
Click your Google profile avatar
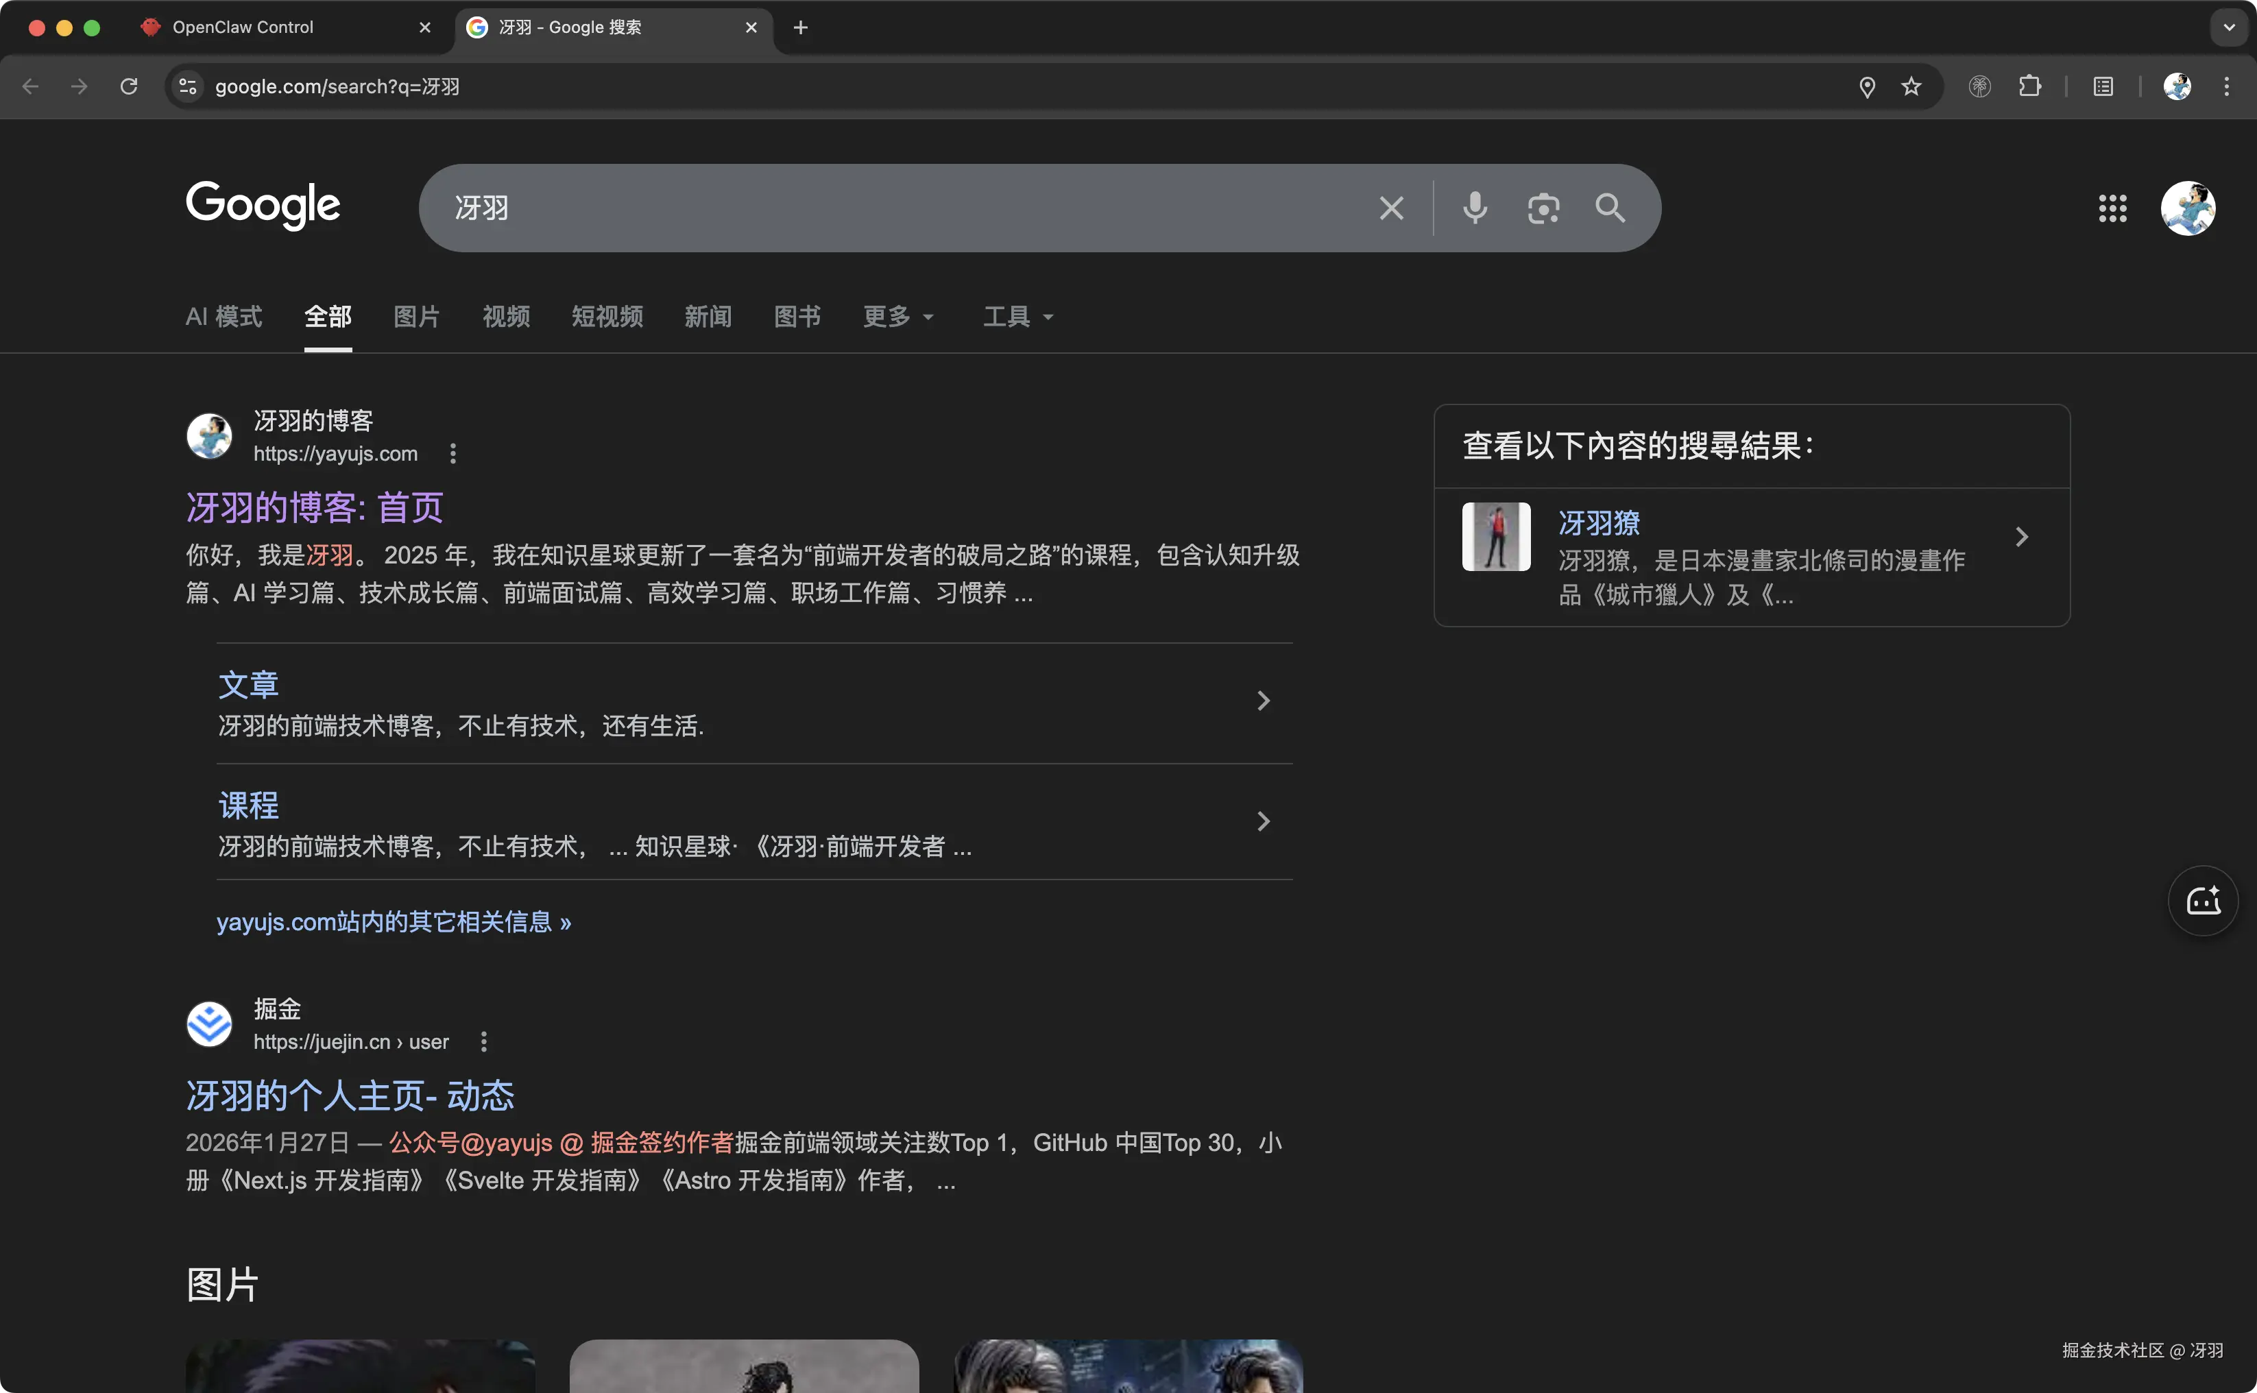point(2188,208)
